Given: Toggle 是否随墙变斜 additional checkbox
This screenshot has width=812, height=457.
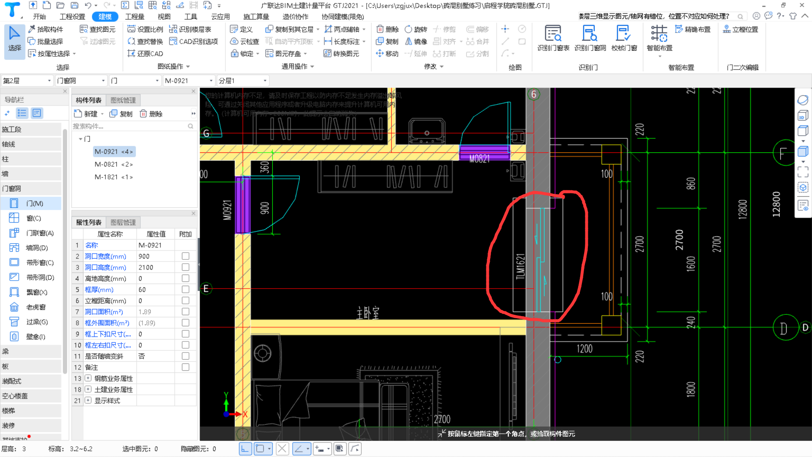Looking at the screenshot, I should [185, 356].
